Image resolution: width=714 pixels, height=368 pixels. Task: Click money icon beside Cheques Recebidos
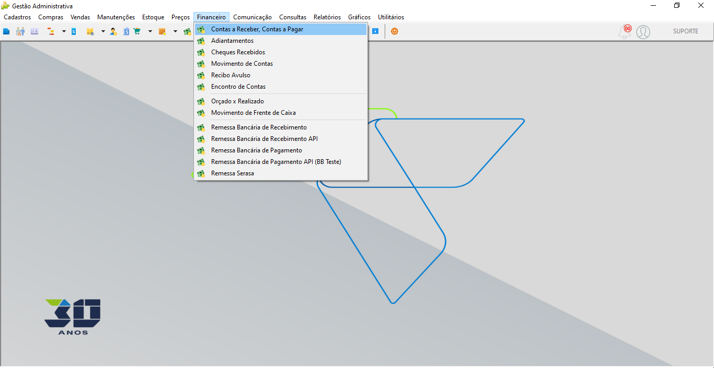click(201, 52)
